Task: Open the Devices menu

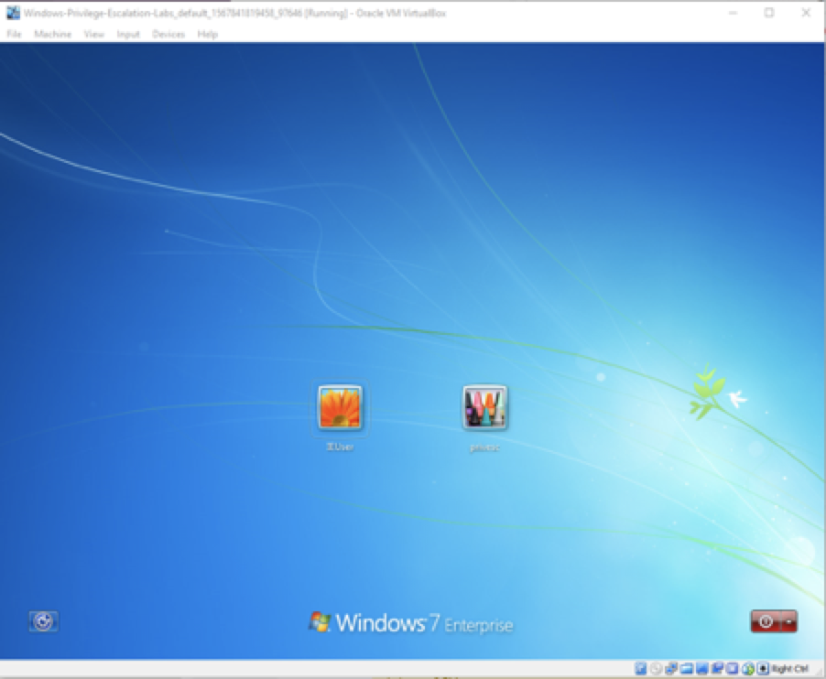Action: [168, 34]
